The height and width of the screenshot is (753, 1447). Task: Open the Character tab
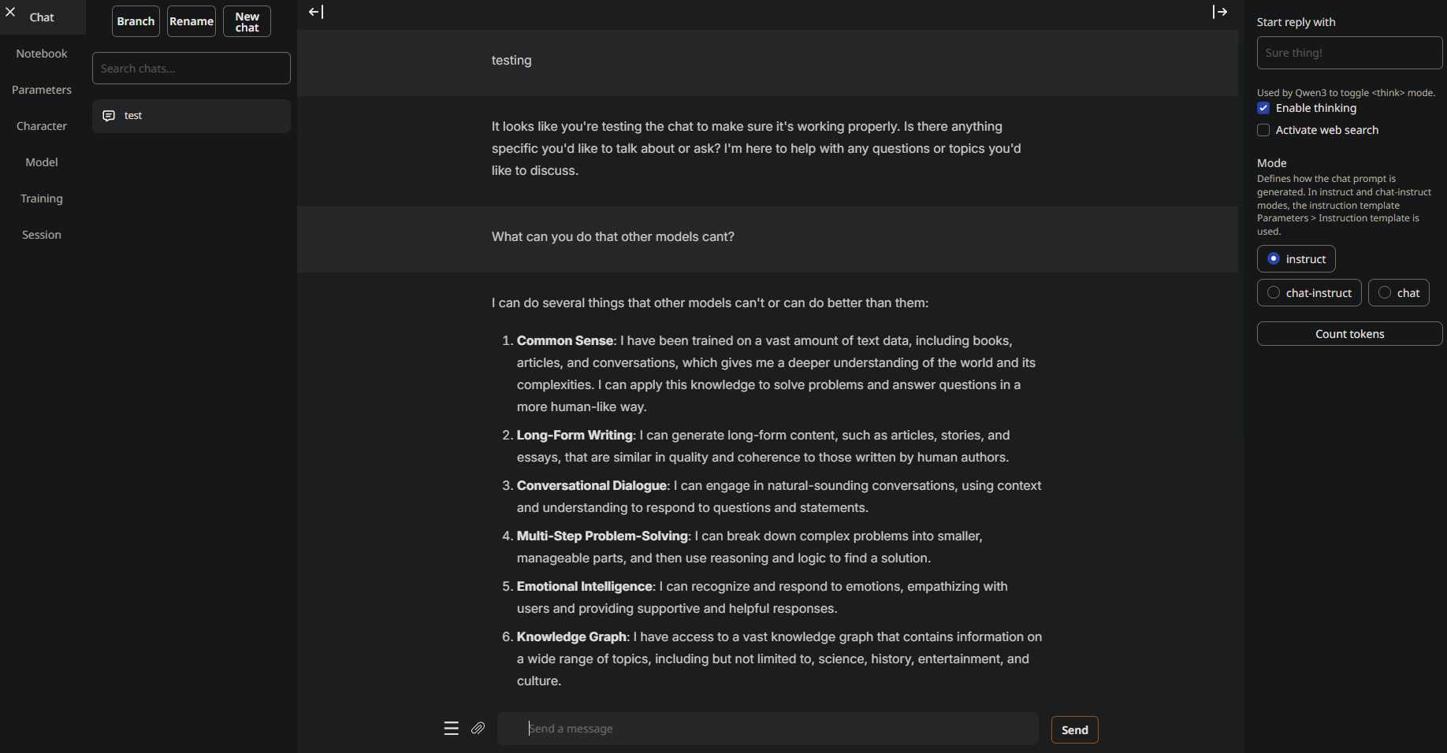42,126
